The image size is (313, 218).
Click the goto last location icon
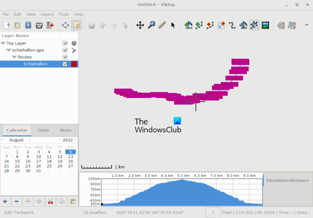click(x=125, y=26)
